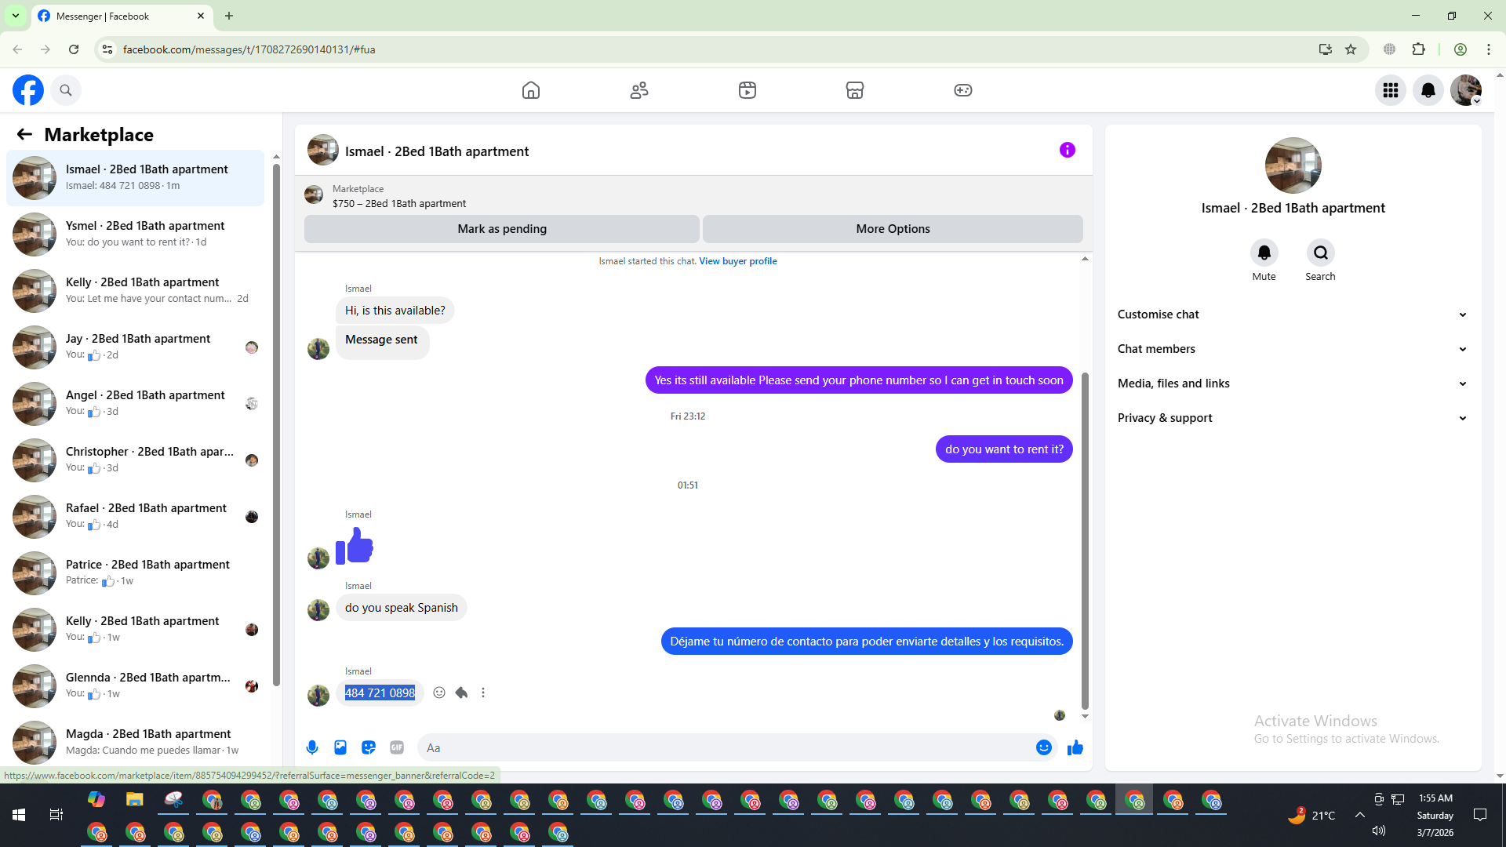Viewport: 1506px width, 847px height.
Task: Open the View buyer profile link
Action: point(737,261)
